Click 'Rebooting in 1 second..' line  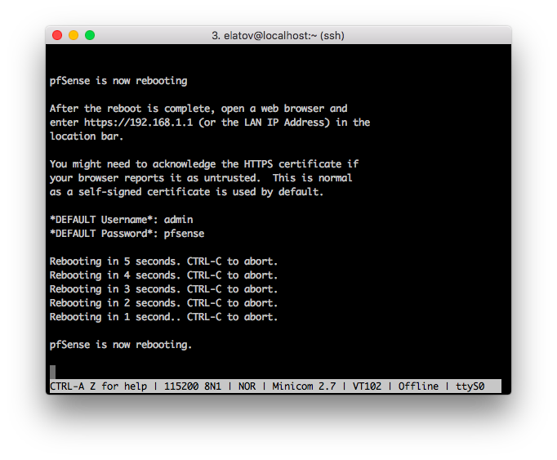(163, 317)
